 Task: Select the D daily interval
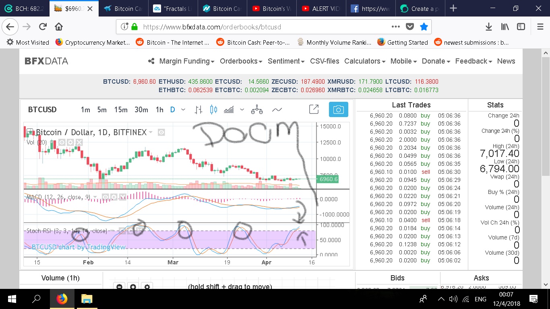coord(172,110)
